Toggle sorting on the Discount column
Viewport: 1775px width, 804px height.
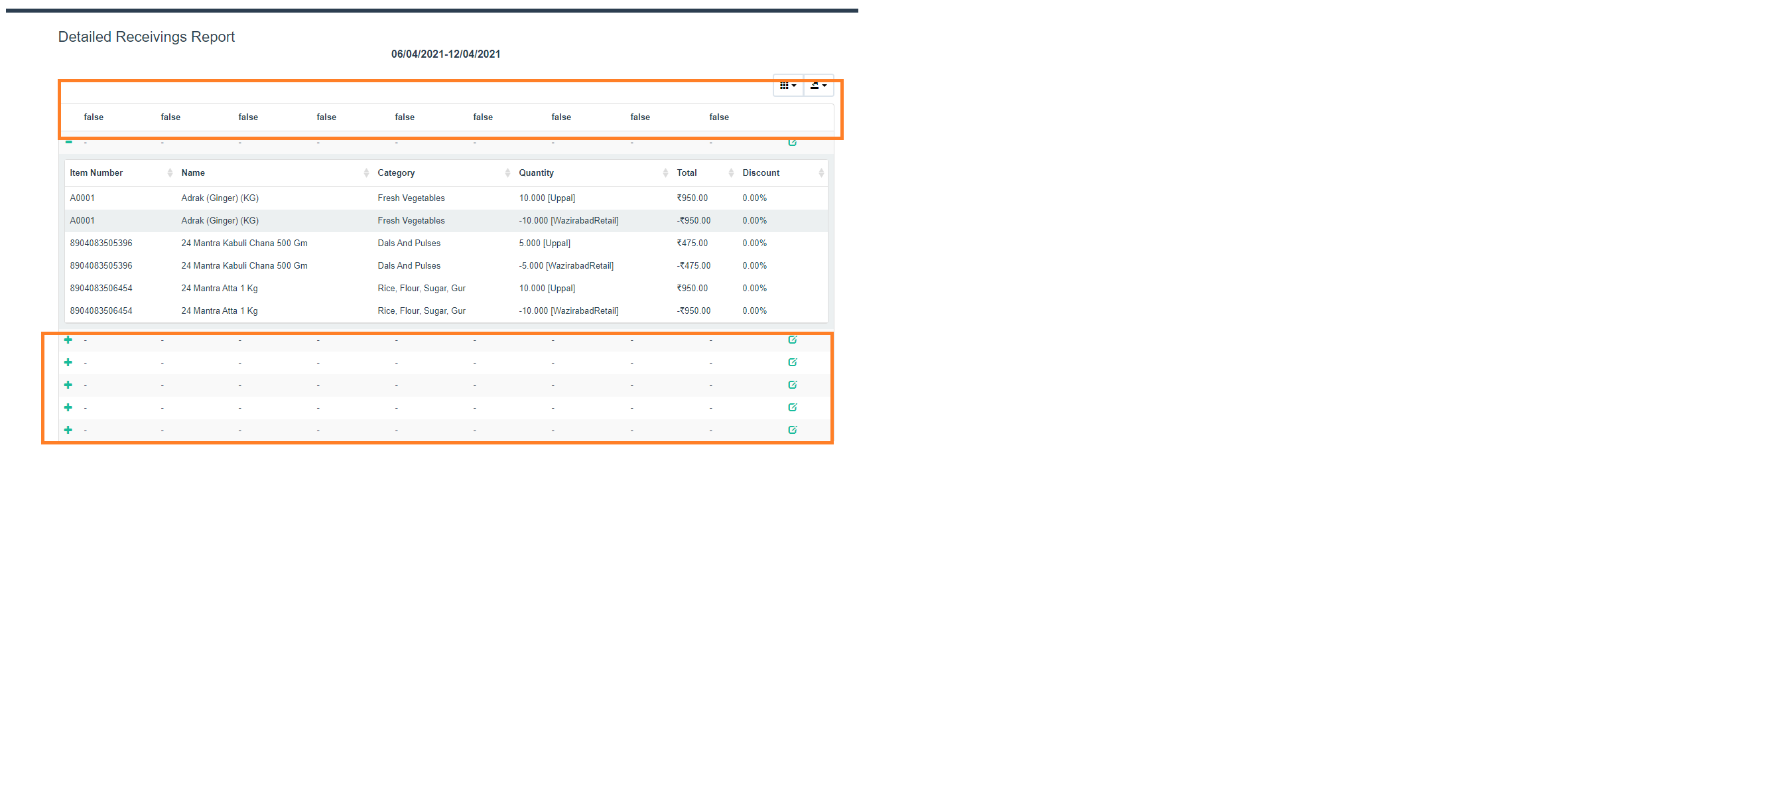pyautogui.click(x=820, y=172)
